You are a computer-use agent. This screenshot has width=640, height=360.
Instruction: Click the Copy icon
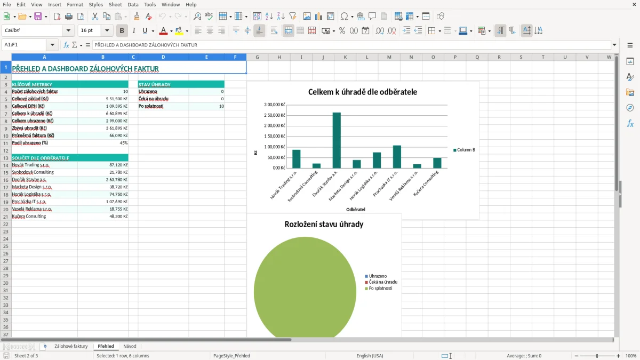106,17
